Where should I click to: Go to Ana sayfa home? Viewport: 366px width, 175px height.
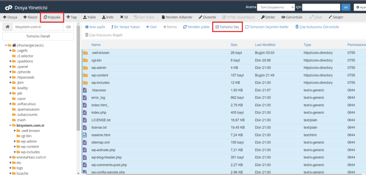click(95, 27)
